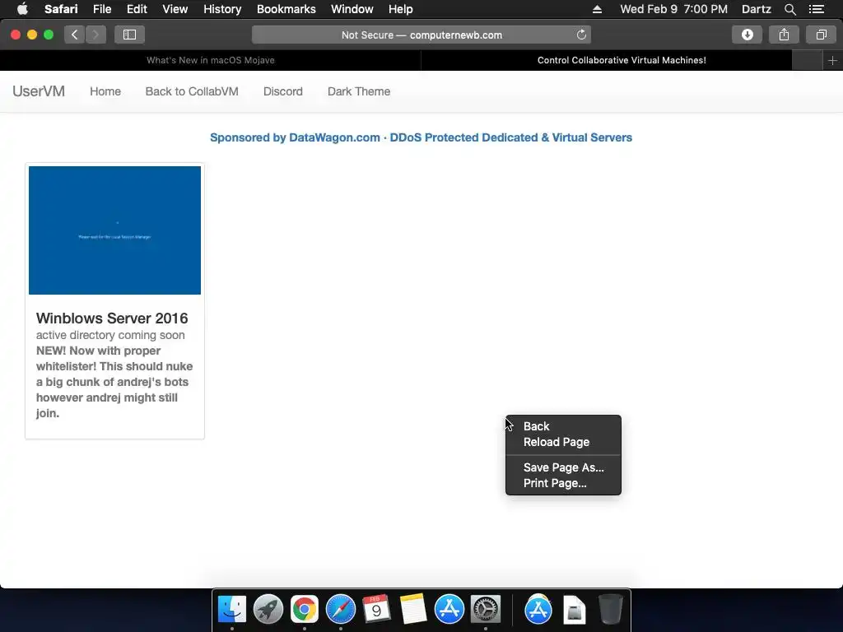This screenshot has width=843, height=632.
Task: Choose Print Page… from context menu
Action: click(563, 483)
